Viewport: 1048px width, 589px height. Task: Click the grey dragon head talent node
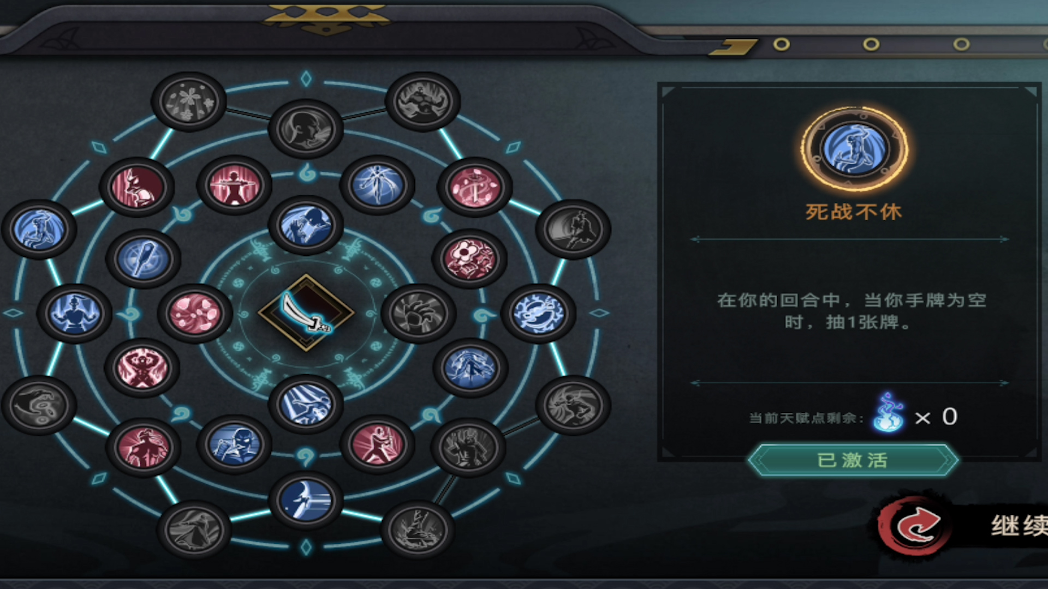pos(573,405)
